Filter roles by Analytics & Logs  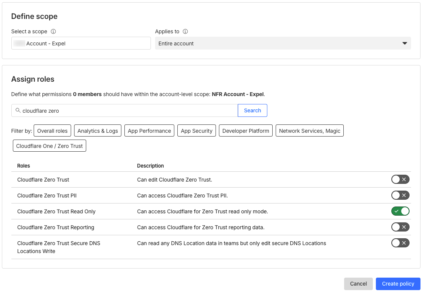tap(98, 131)
